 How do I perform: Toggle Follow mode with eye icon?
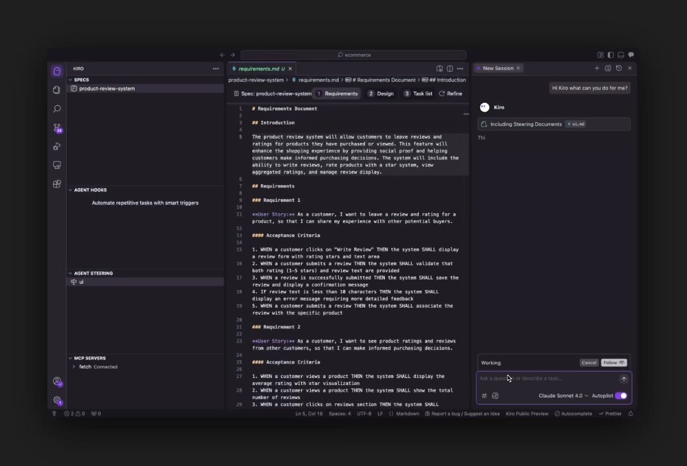coord(613,362)
